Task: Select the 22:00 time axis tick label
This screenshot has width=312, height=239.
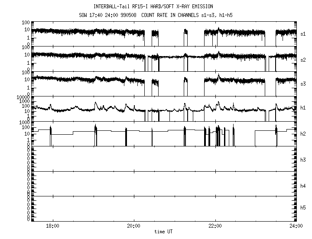Action: [215, 226]
